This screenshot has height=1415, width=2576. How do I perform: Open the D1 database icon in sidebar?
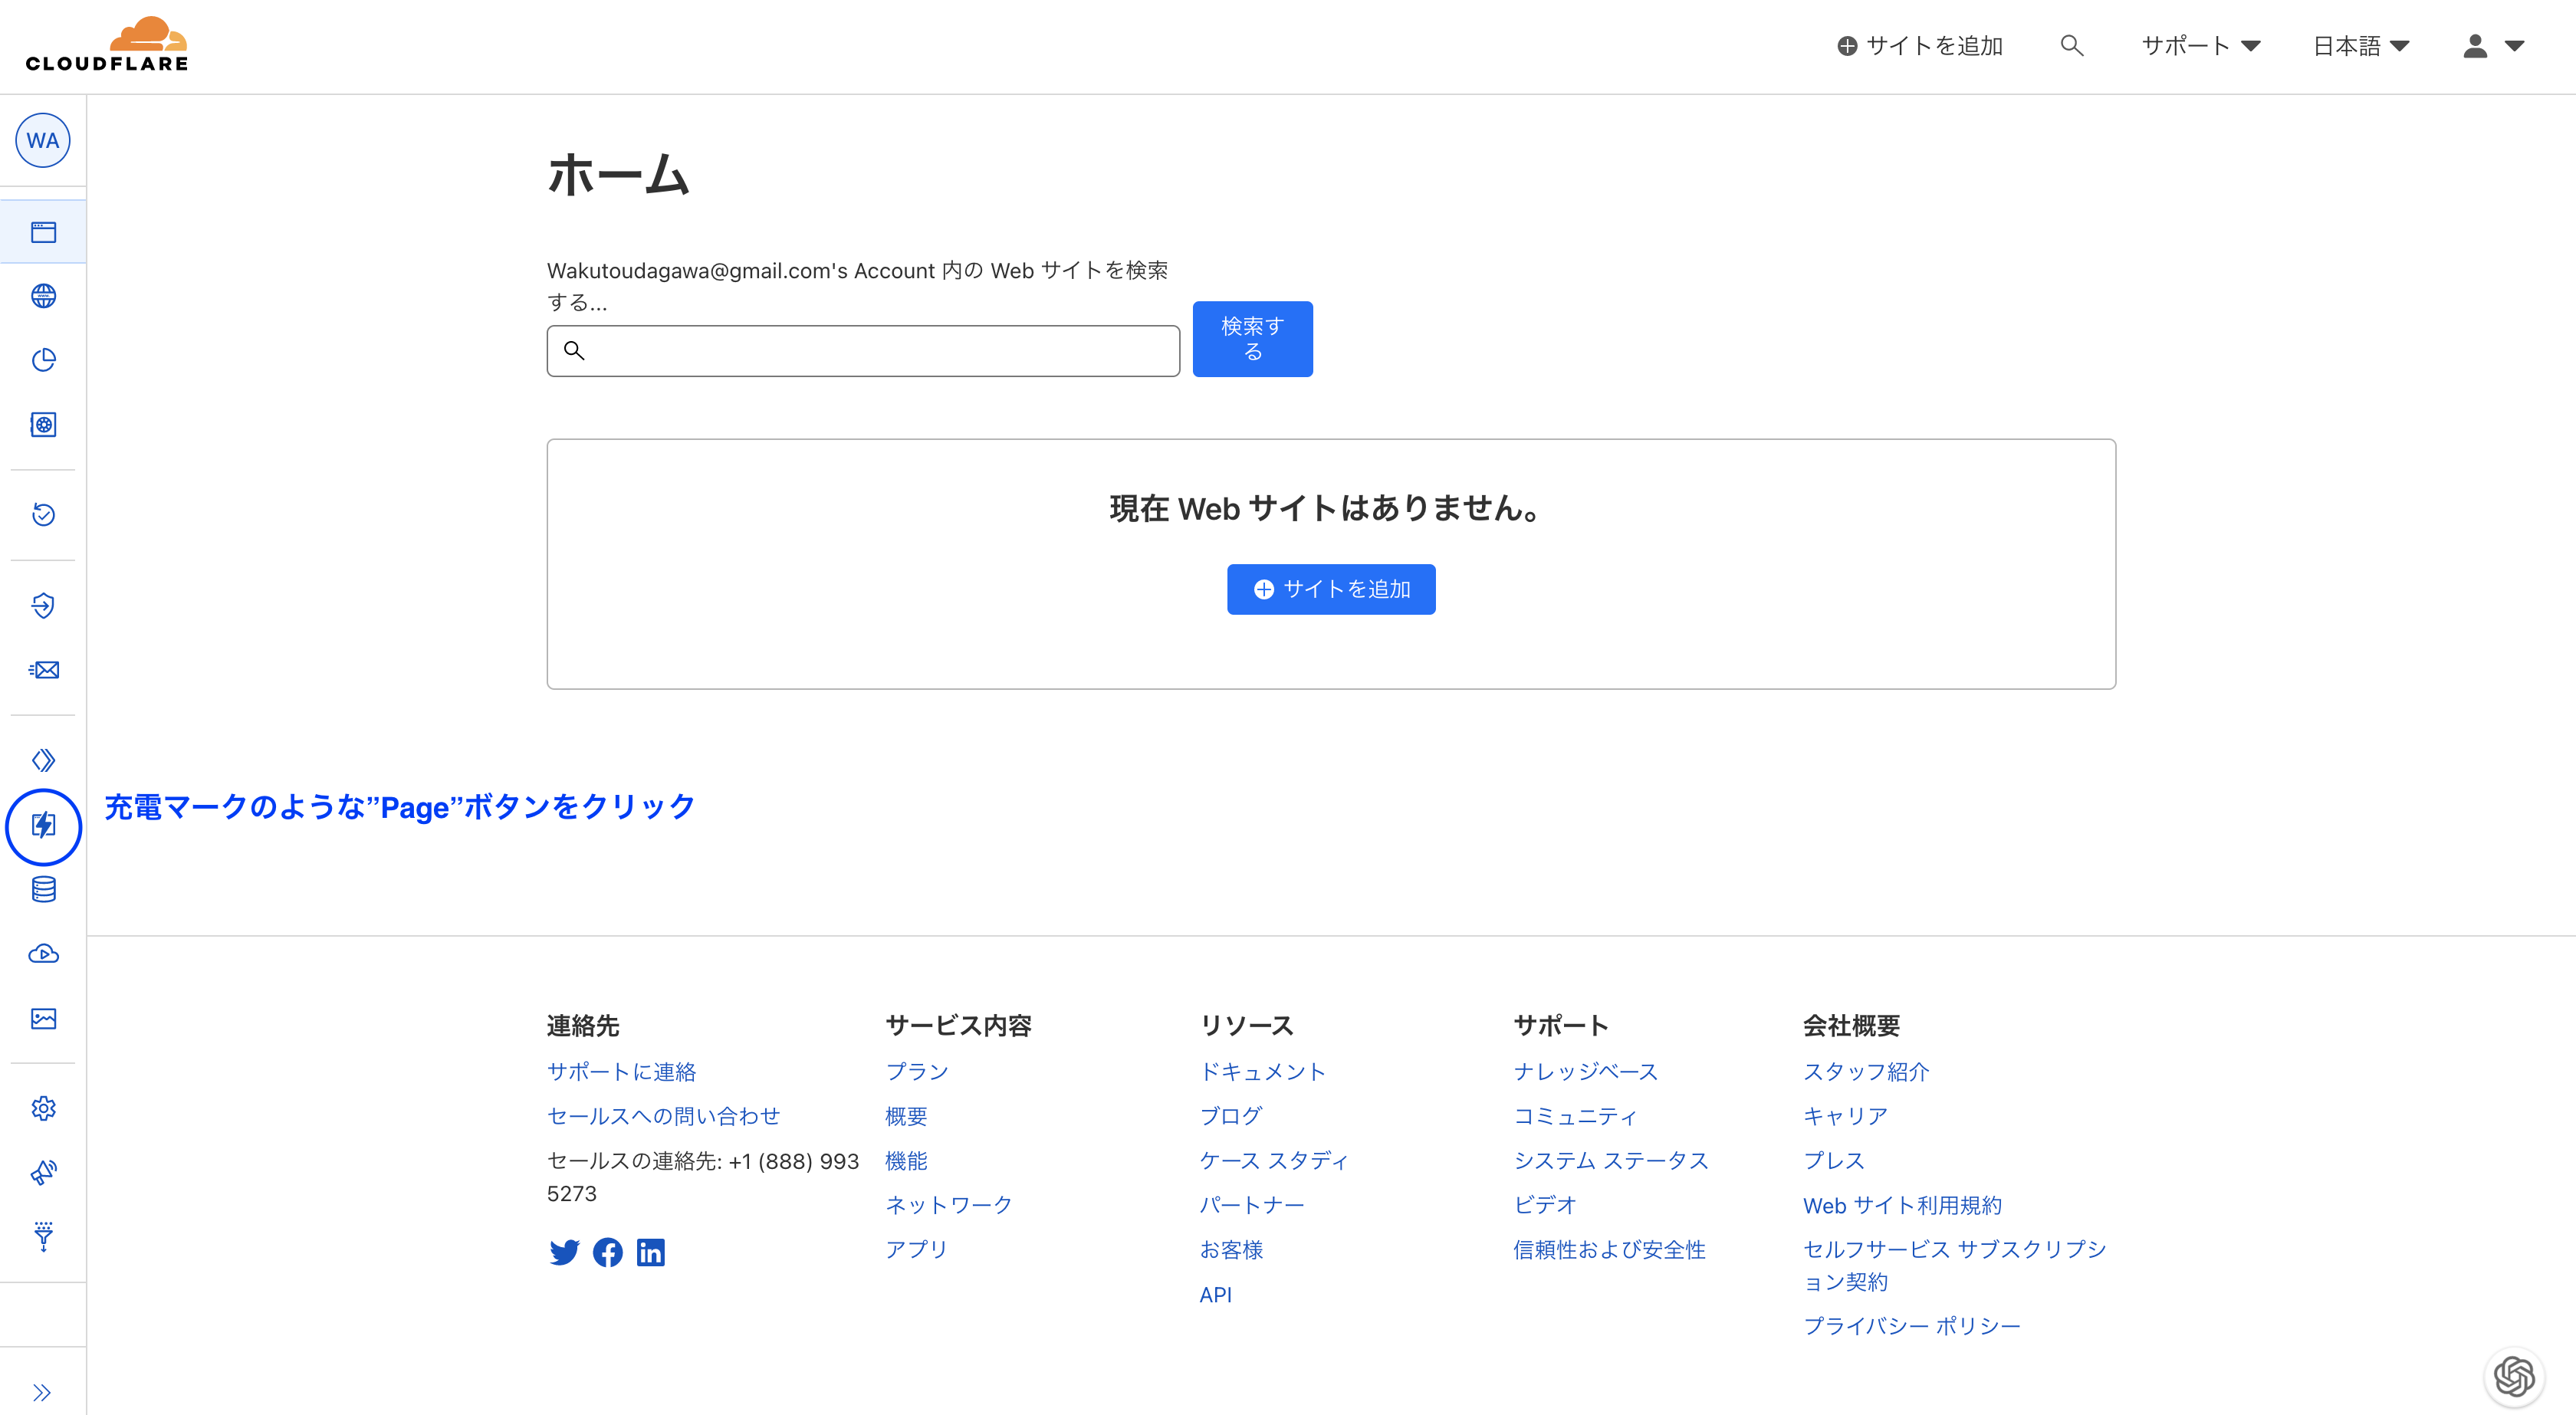click(x=43, y=890)
